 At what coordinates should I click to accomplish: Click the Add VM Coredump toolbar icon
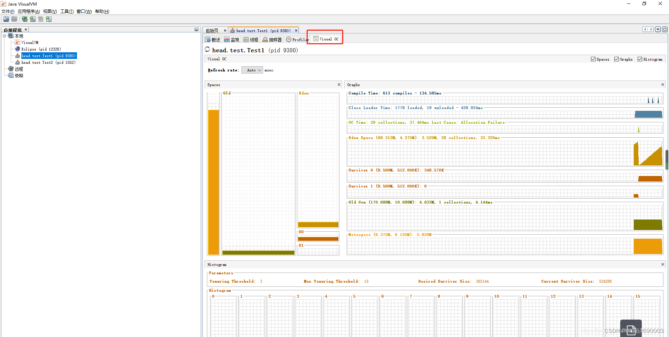point(41,19)
